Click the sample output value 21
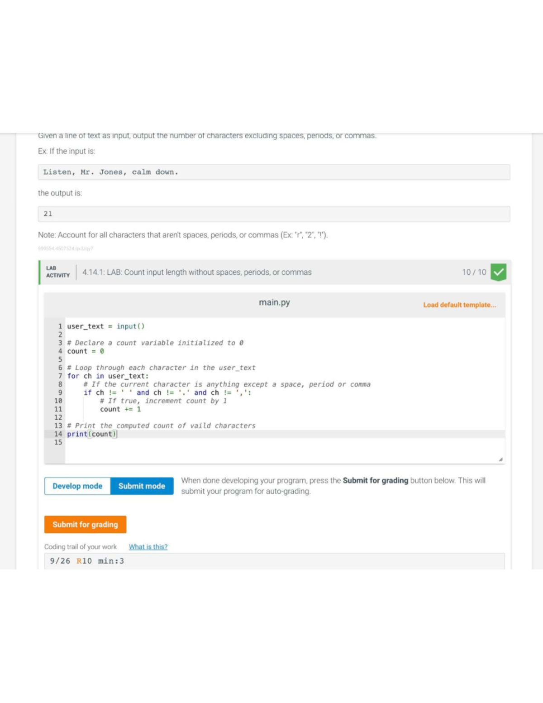The height and width of the screenshot is (703, 543). point(274,214)
